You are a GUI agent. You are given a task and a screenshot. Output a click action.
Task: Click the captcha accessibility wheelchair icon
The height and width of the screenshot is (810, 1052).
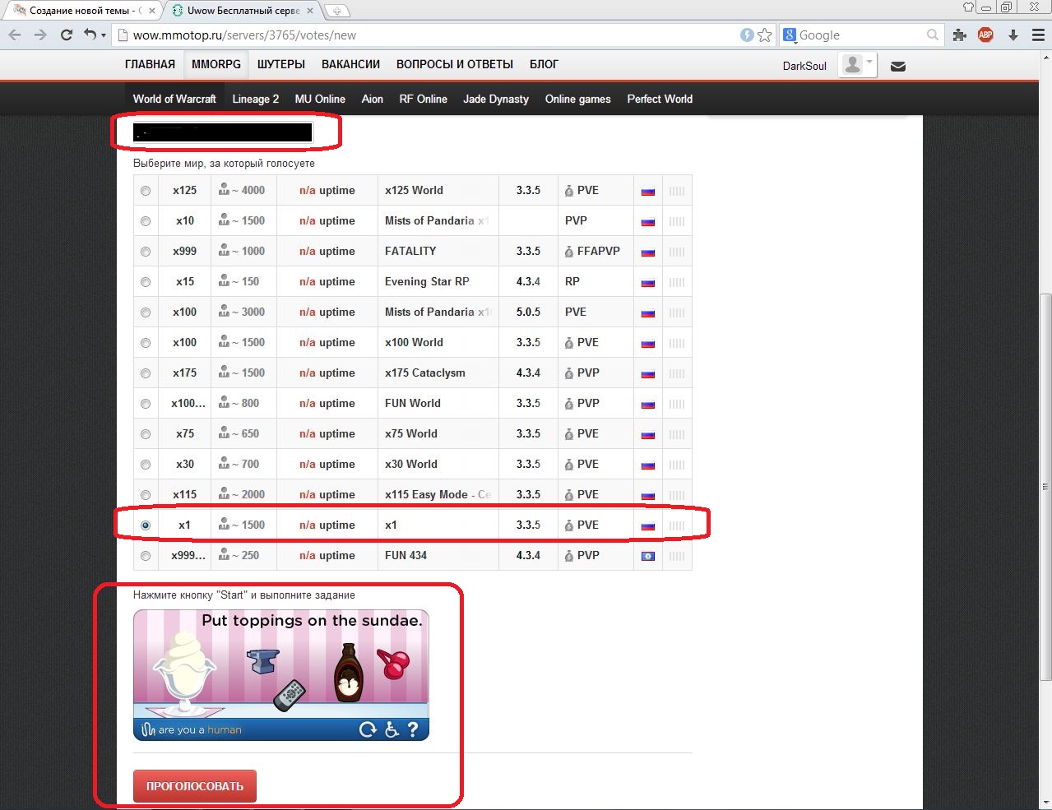[x=392, y=729]
